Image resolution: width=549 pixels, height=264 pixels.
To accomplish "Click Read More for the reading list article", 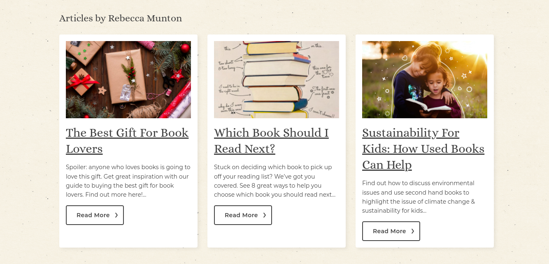I will point(243,215).
